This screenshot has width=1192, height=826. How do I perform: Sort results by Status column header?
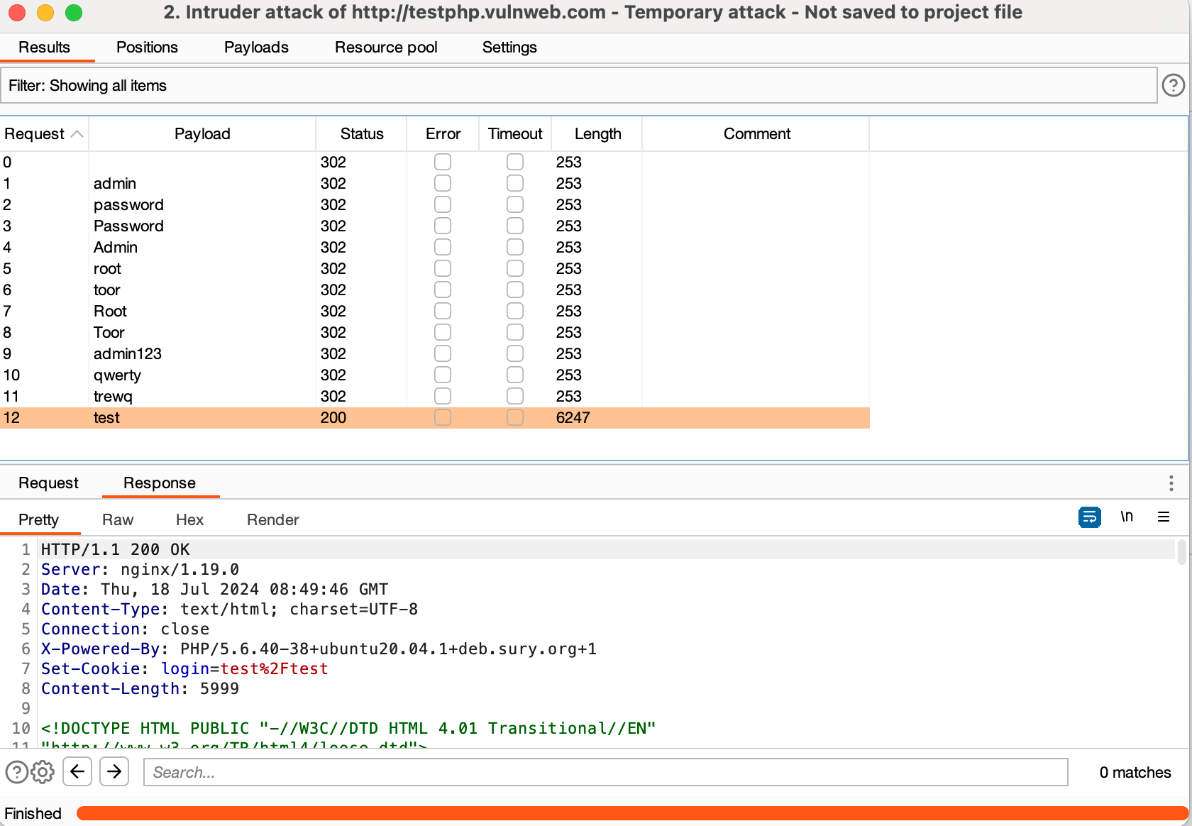(x=361, y=134)
